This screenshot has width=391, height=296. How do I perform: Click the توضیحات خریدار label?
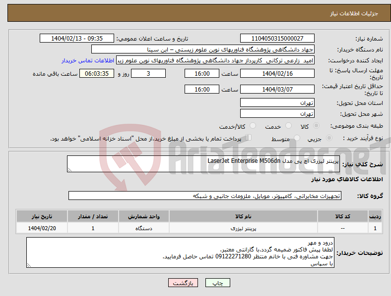click(x=360, y=253)
